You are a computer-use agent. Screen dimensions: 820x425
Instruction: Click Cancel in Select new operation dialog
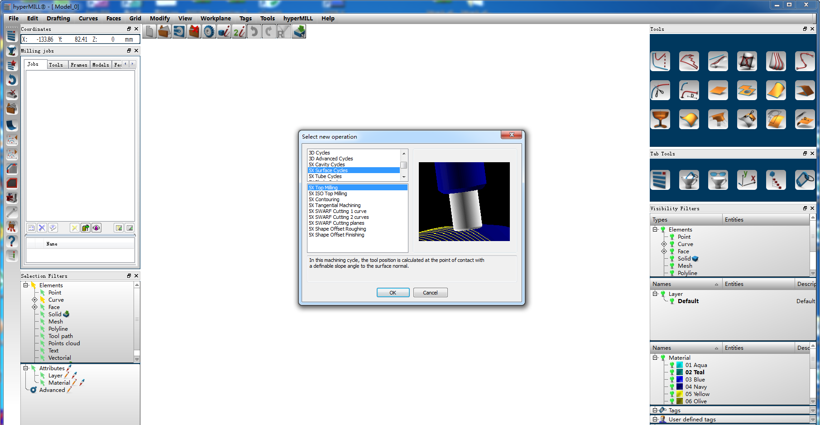pyautogui.click(x=430, y=293)
